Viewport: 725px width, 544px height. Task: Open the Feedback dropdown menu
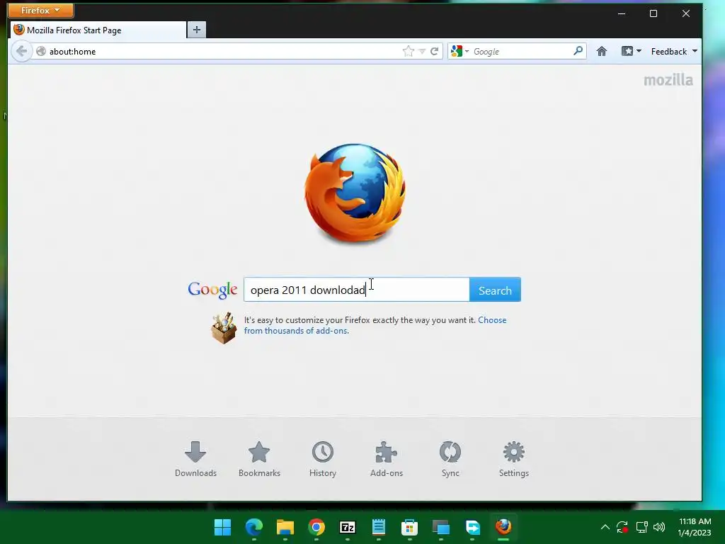[674, 51]
